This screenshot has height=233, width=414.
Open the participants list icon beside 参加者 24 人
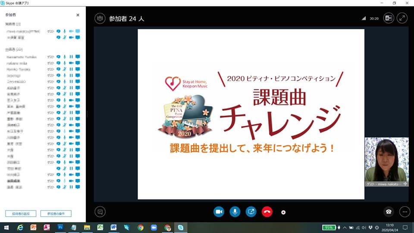[100, 19]
